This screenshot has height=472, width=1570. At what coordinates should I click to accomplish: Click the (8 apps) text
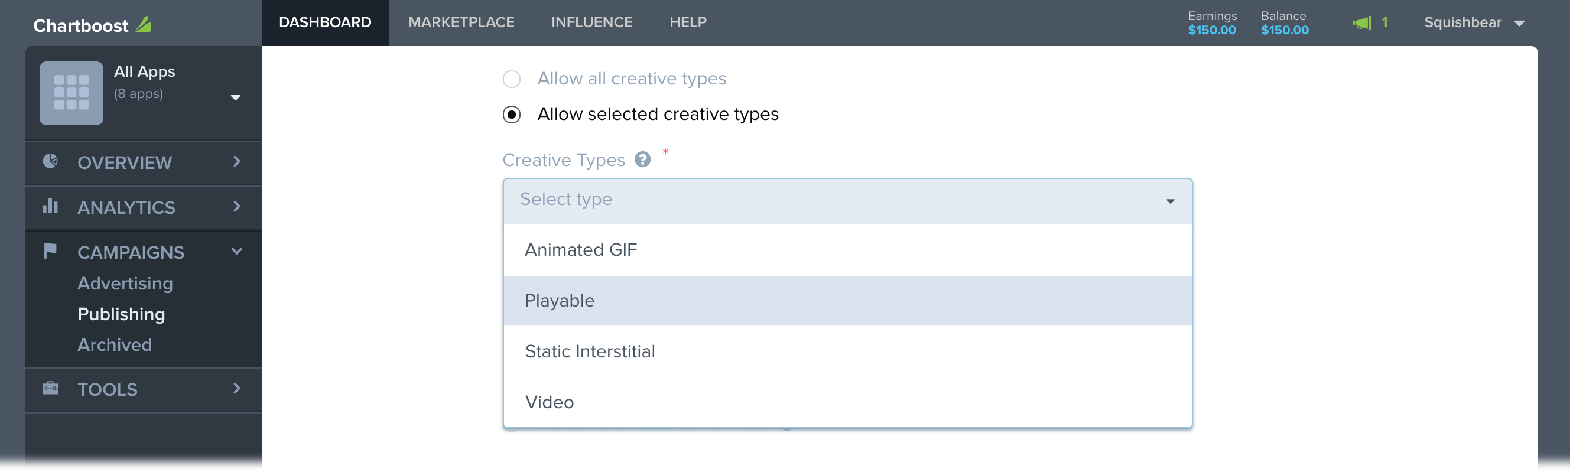(x=138, y=94)
